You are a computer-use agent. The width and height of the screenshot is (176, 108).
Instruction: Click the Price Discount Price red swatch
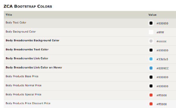(x=151, y=104)
